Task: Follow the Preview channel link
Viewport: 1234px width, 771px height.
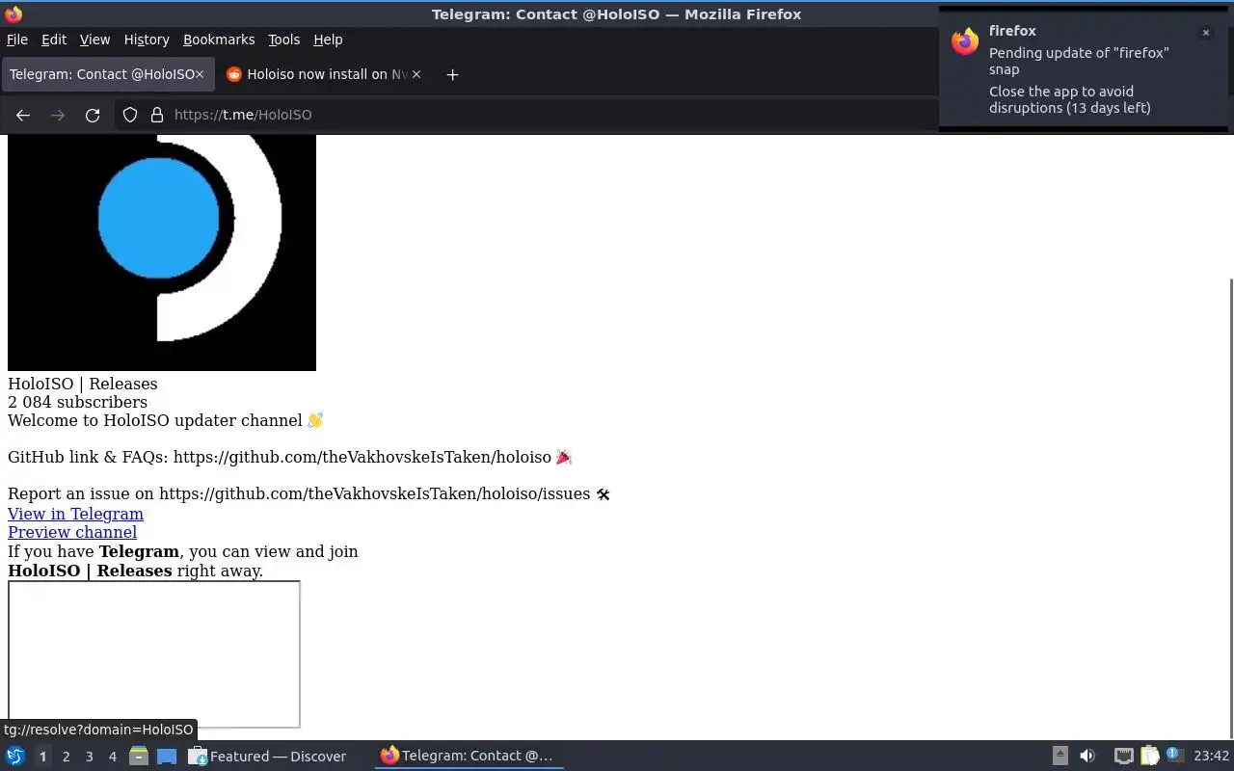Action: (72, 532)
